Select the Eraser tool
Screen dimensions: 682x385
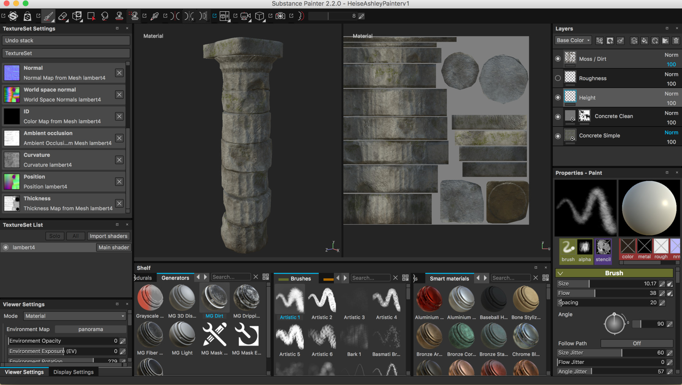(63, 16)
